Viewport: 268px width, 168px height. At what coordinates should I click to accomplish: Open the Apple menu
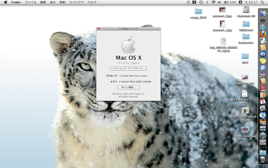[5, 2]
